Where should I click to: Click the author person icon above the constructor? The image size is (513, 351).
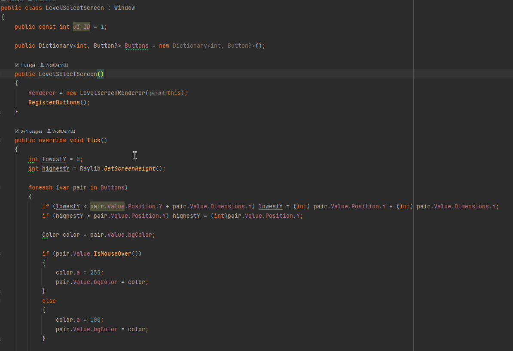42,65
